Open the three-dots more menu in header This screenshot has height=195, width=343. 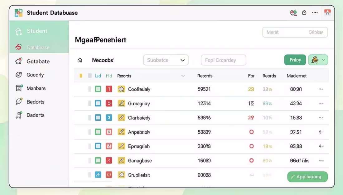click(315, 12)
